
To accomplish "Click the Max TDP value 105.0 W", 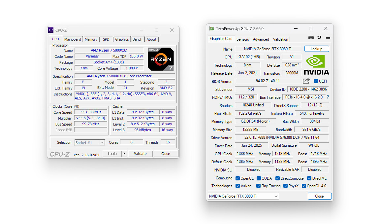I will click(136, 56).
